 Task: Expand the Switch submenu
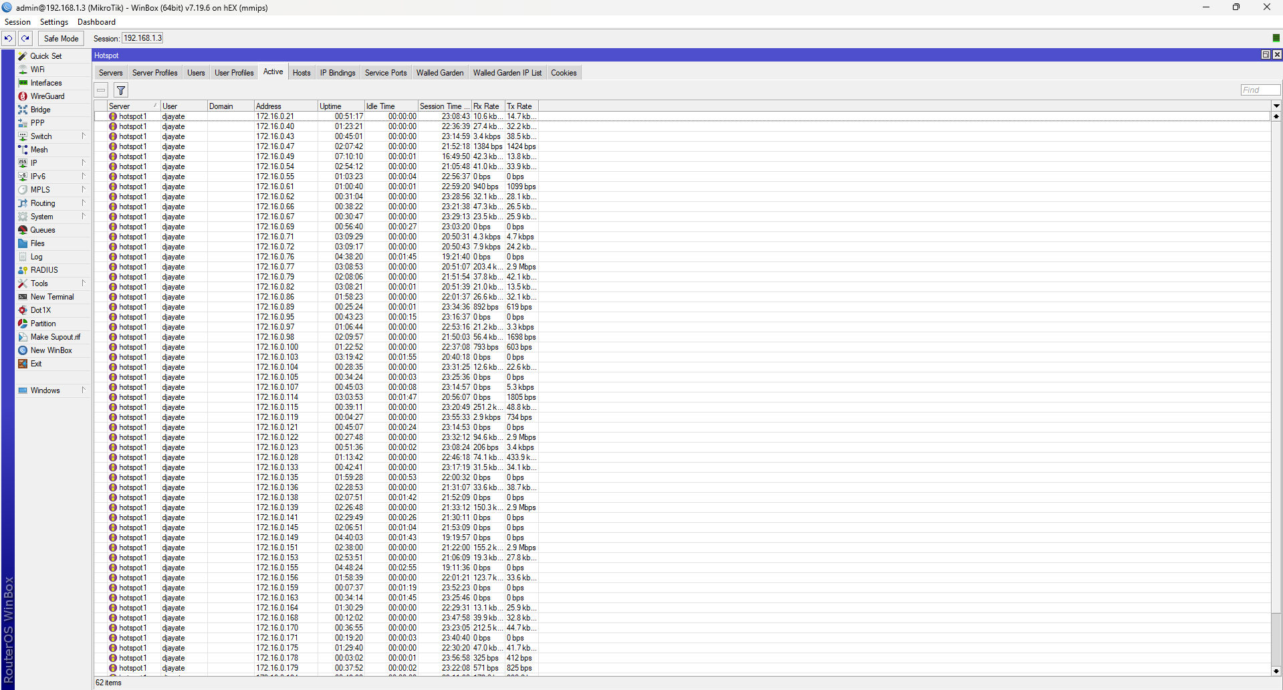tap(84, 136)
